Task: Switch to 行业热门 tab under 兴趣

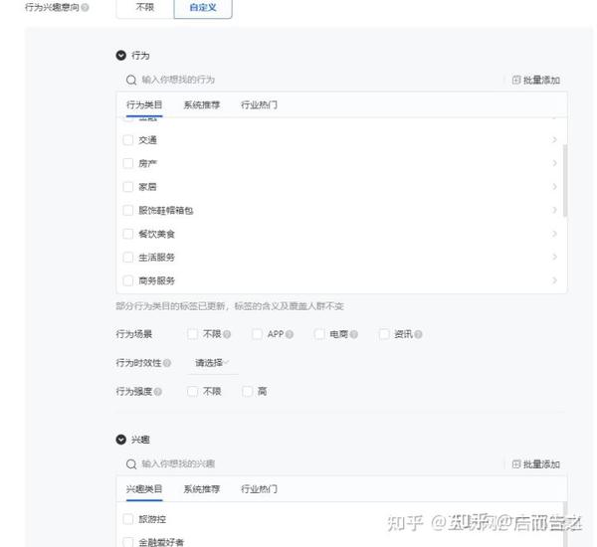Action: [259, 489]
